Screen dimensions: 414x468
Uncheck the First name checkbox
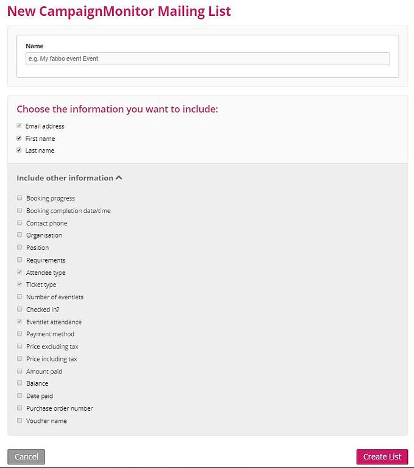click(x=19, y=138)
